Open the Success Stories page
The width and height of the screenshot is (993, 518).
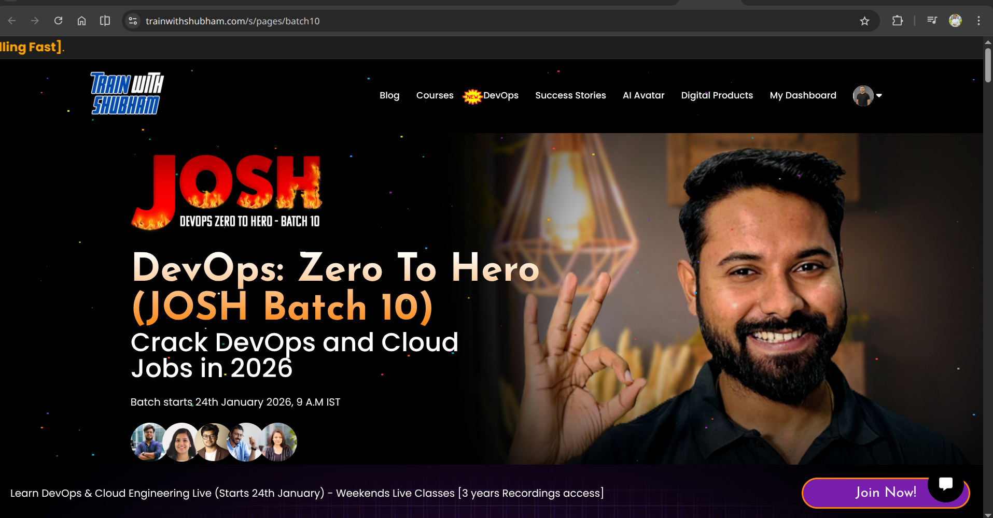pos(570,95)
